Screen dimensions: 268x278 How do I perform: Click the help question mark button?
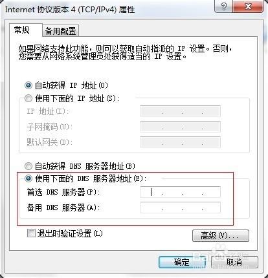pos(223,6)
